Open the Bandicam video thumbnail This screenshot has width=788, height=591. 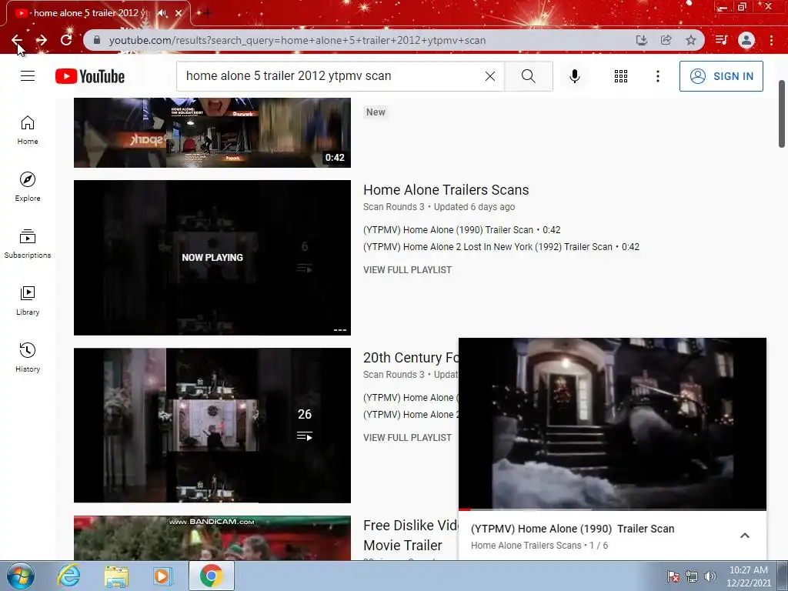(212, 538)
